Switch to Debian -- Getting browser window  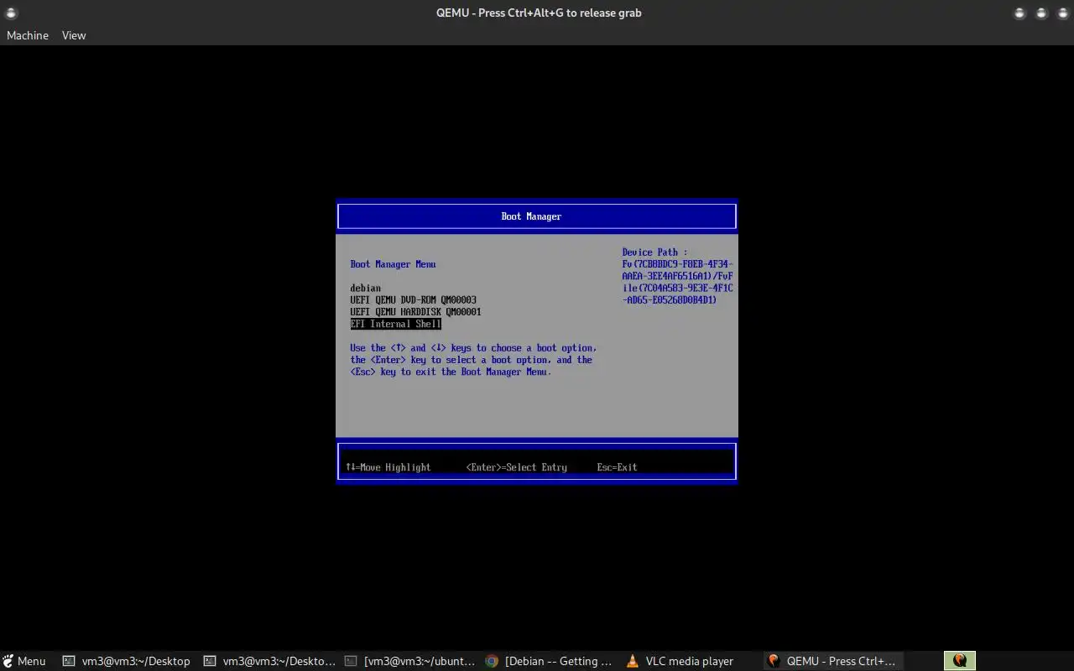550,661
